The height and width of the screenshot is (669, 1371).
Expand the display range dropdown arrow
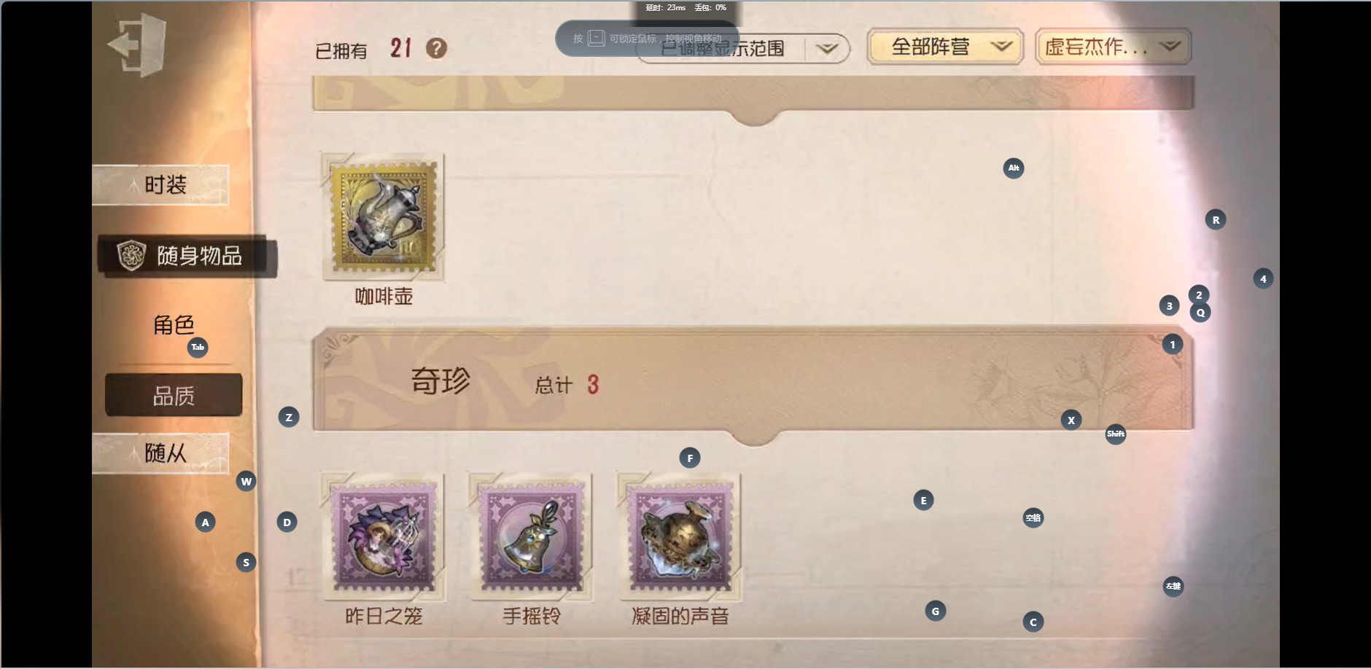click(826, 49)
